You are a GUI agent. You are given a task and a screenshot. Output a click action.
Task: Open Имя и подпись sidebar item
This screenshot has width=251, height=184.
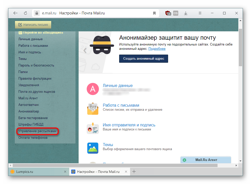pos(30,52)
